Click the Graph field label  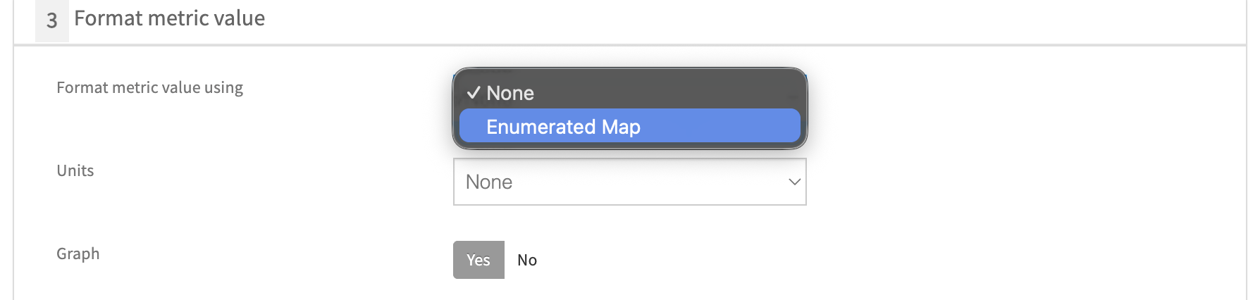(x=78, y=254)
